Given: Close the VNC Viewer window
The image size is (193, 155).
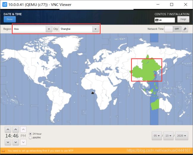Looking at the screenshot, I should point(186,4).
